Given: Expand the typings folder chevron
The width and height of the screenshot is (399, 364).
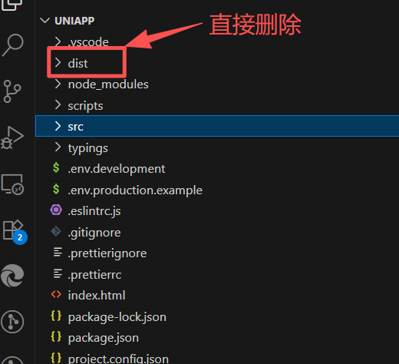Looking at the screenshot, I should 58,147.
